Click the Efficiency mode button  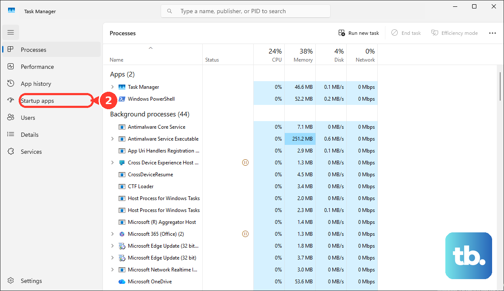tap(455, 33)
